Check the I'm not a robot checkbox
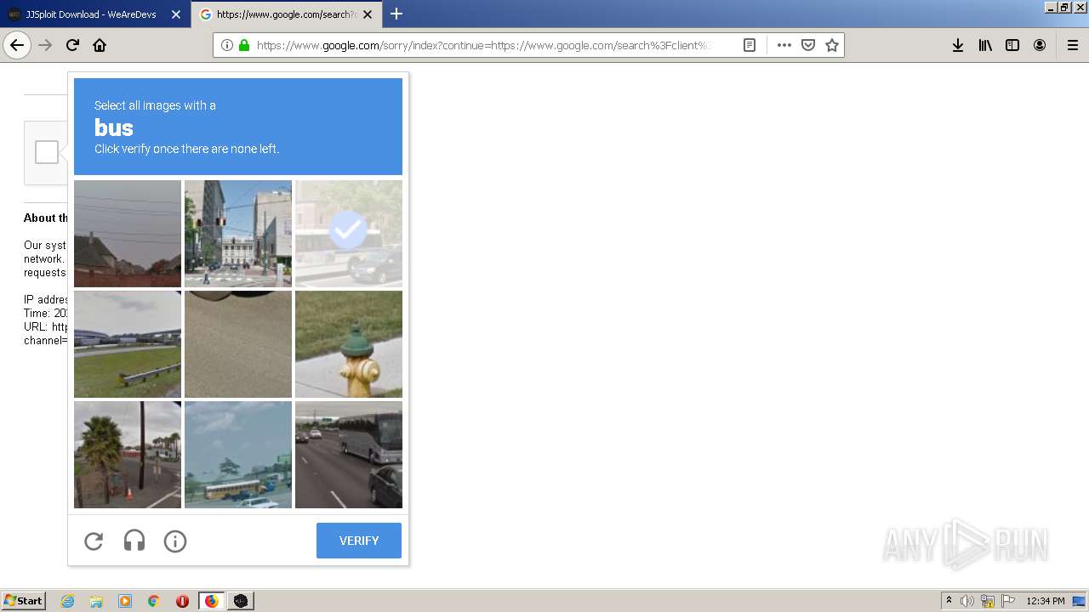Viewport: 1089px width, 612px height. 47,152
